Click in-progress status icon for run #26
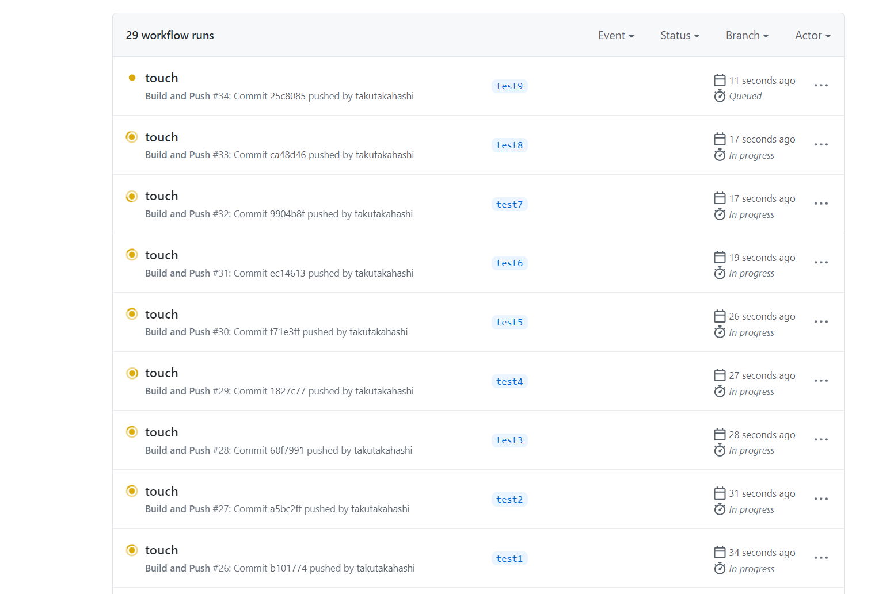Image resolution: width=894 pixels, height=594 pixels. (132, 550)
